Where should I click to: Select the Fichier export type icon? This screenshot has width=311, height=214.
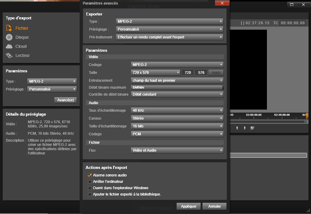(9, 28)
